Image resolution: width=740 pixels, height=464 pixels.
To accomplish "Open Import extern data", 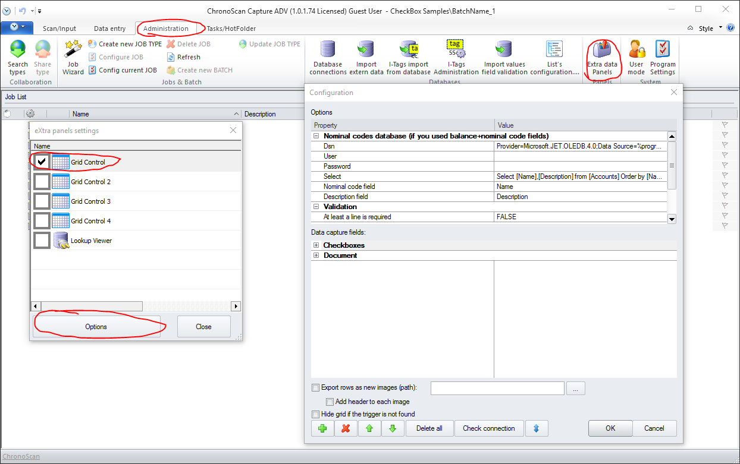I will coord(366,58).
